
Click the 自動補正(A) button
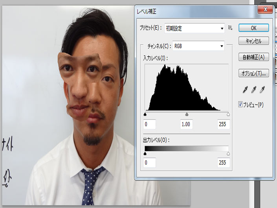[x=254, y=57]
